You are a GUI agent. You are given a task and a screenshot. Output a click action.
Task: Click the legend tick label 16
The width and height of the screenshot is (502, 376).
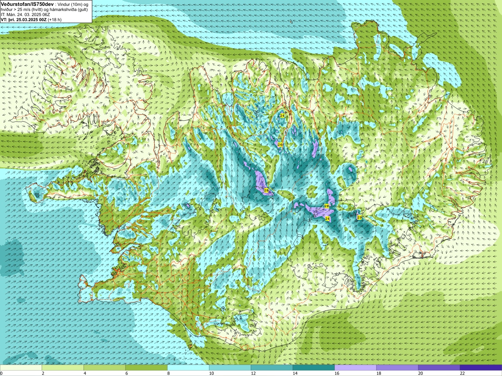(337, 373)
